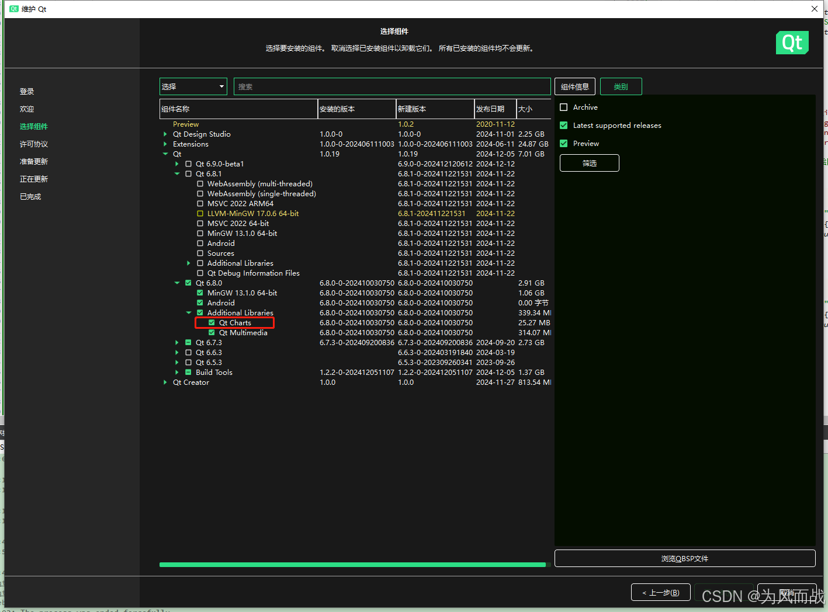Disable the Latest supported releases checkbox
Image resolution: width=828 pixels, height=612 pixels.
point(563,125)
